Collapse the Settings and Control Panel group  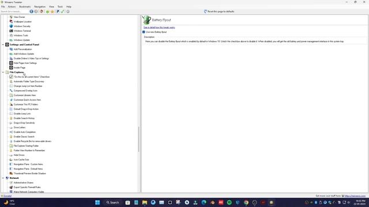(x=3, y=45)
